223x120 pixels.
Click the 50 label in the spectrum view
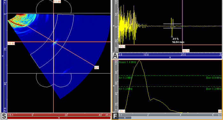220,111
